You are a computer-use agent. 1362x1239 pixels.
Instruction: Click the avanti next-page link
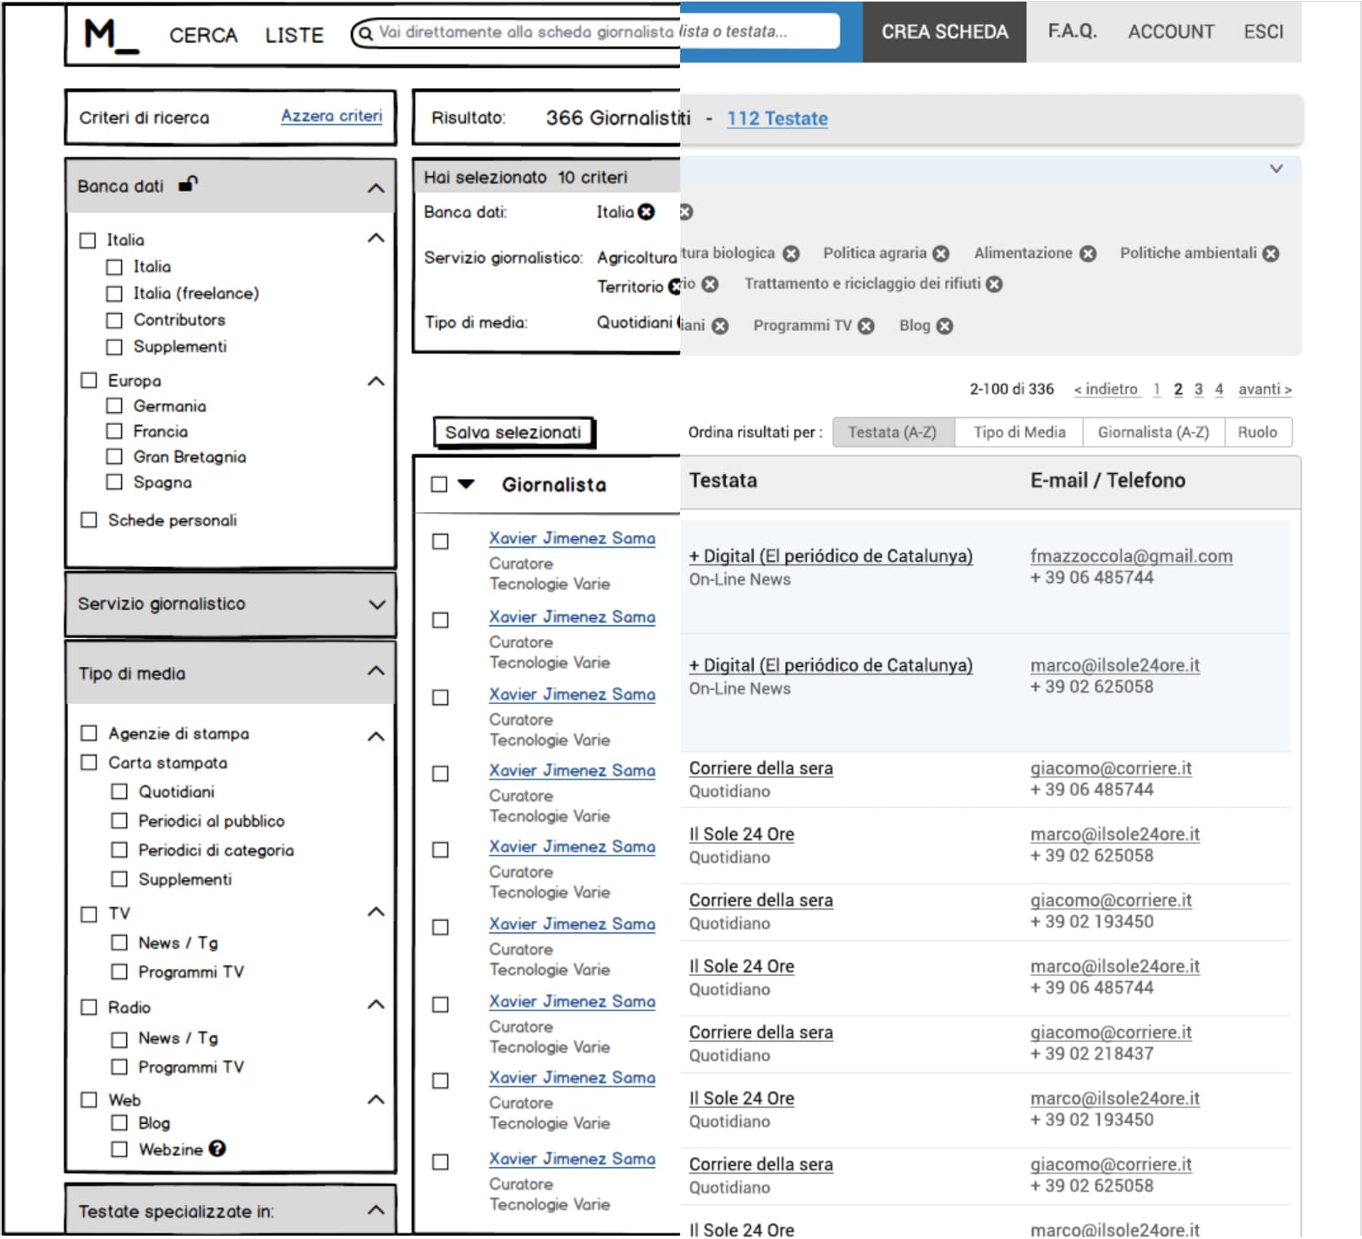[1265, 389]
